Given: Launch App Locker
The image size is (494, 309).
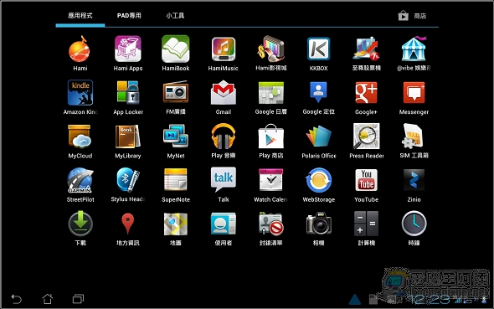Looking at the screenshot, I should click(128, 97).
